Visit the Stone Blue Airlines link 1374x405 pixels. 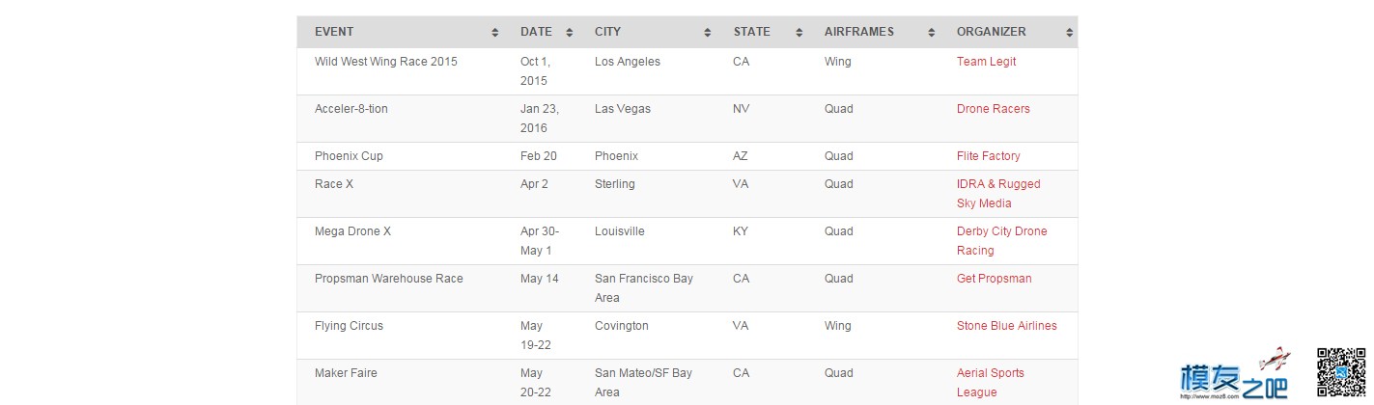tap(1006, 326)
